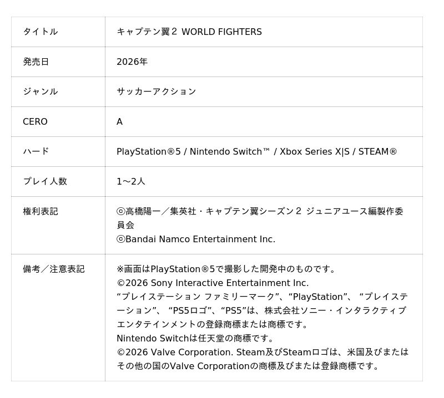Select the サッカーアクション genre value

point(156,91)
